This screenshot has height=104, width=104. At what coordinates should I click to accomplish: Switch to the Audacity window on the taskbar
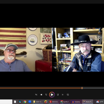coord(76,102)
